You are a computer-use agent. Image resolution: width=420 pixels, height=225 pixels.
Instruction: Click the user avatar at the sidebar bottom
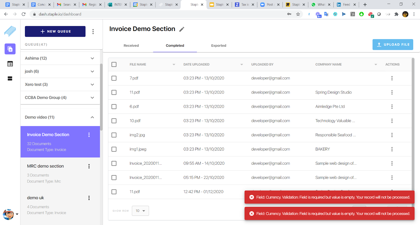(8, 214)
